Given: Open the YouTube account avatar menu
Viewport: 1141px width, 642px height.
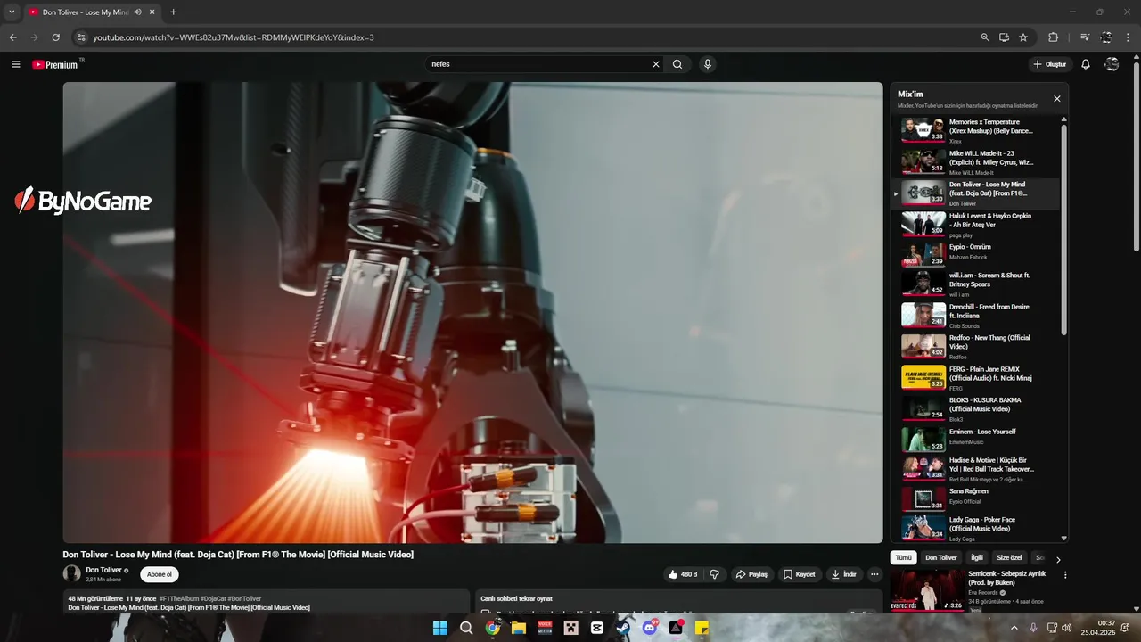Looking at the screenshot, I should (x=1112, y=64).
